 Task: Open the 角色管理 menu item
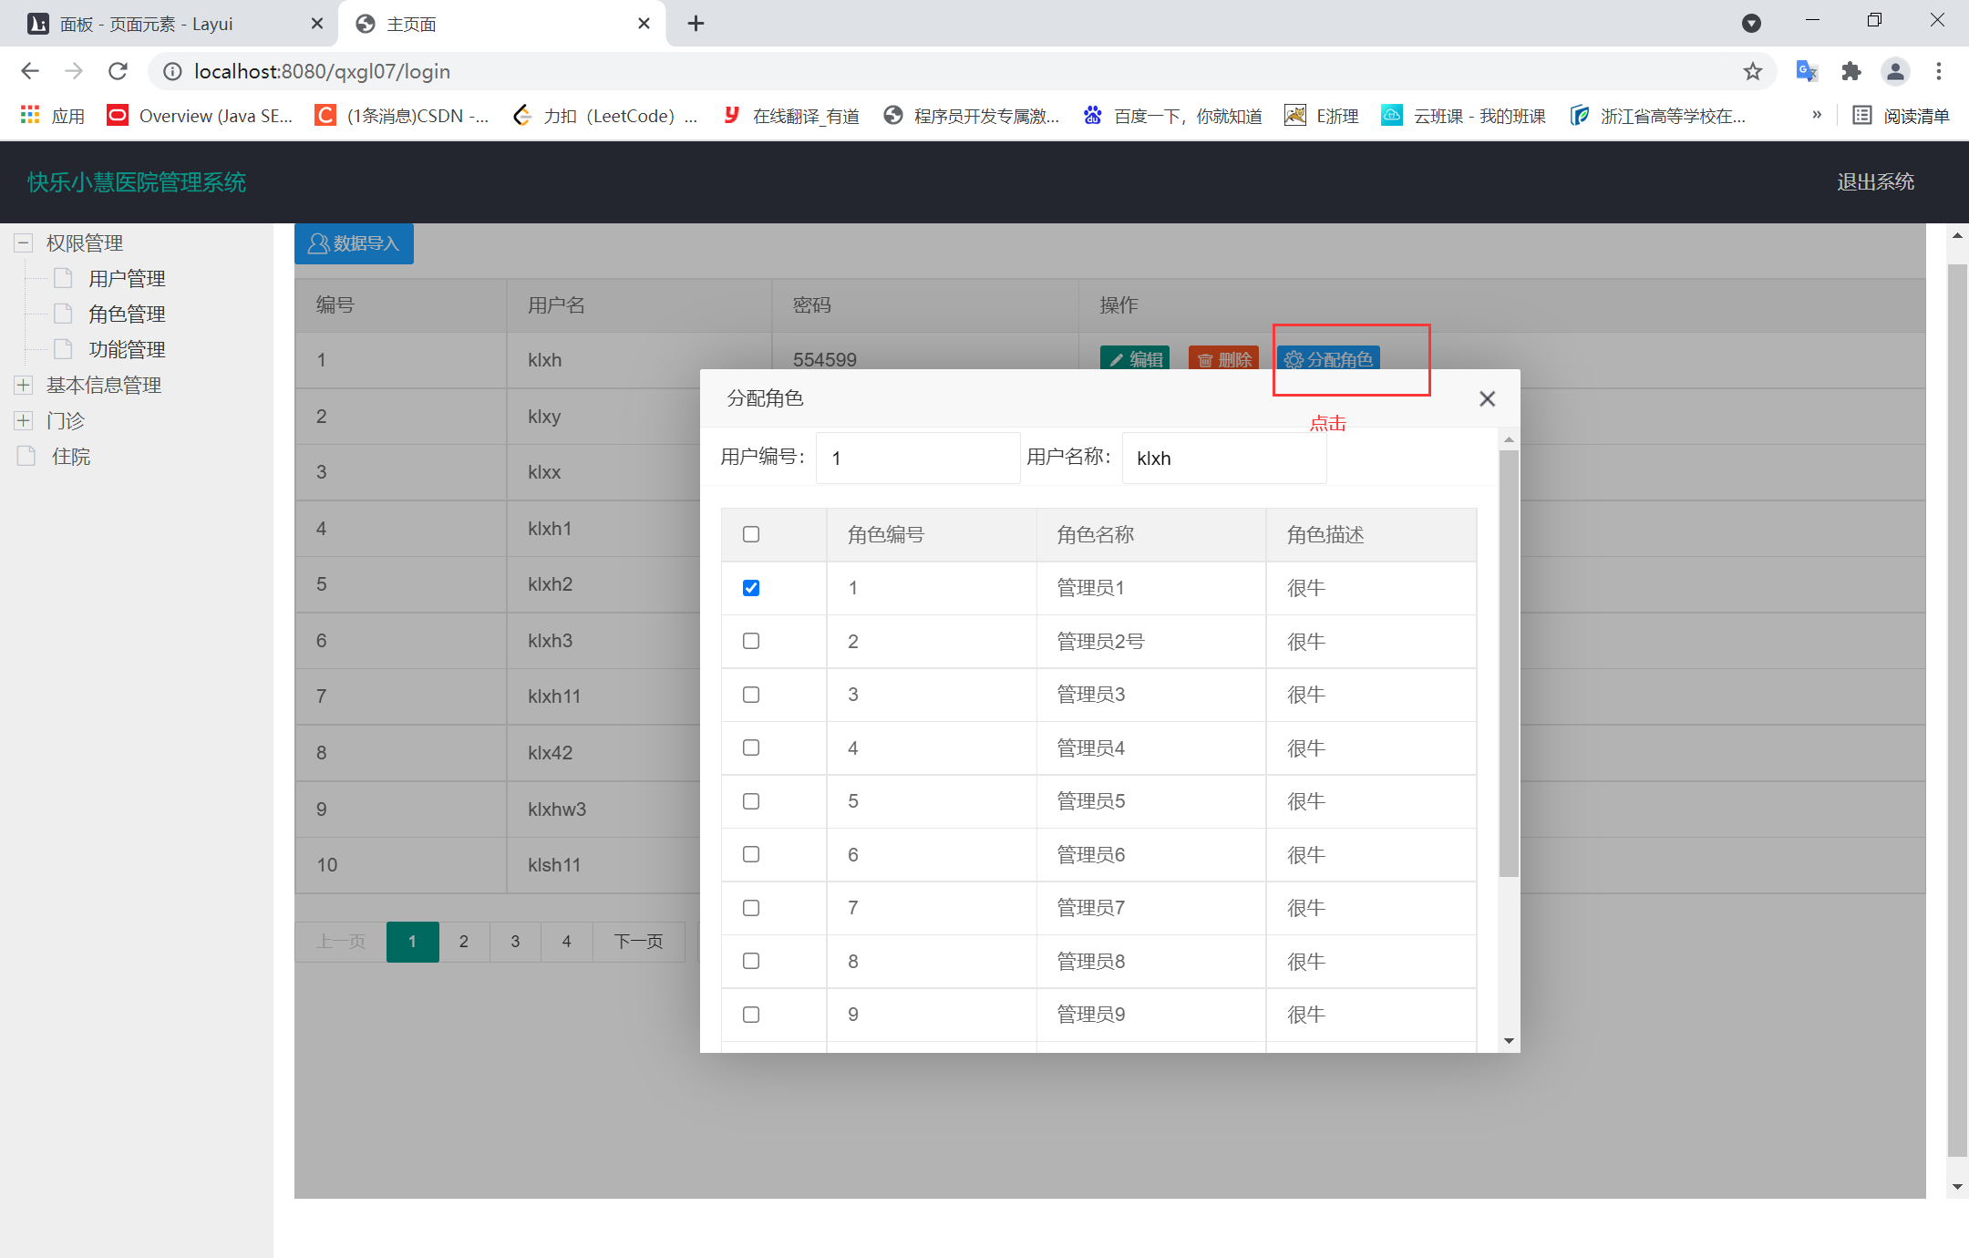pyautogui.click(x=127, y=314)
